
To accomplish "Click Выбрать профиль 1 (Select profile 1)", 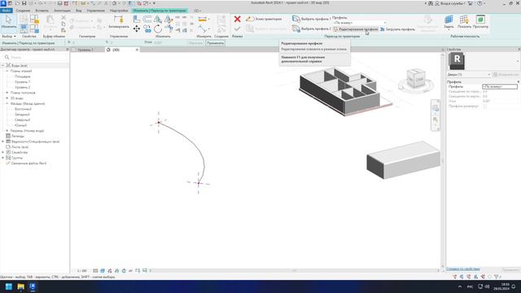I will pos(311,19).
